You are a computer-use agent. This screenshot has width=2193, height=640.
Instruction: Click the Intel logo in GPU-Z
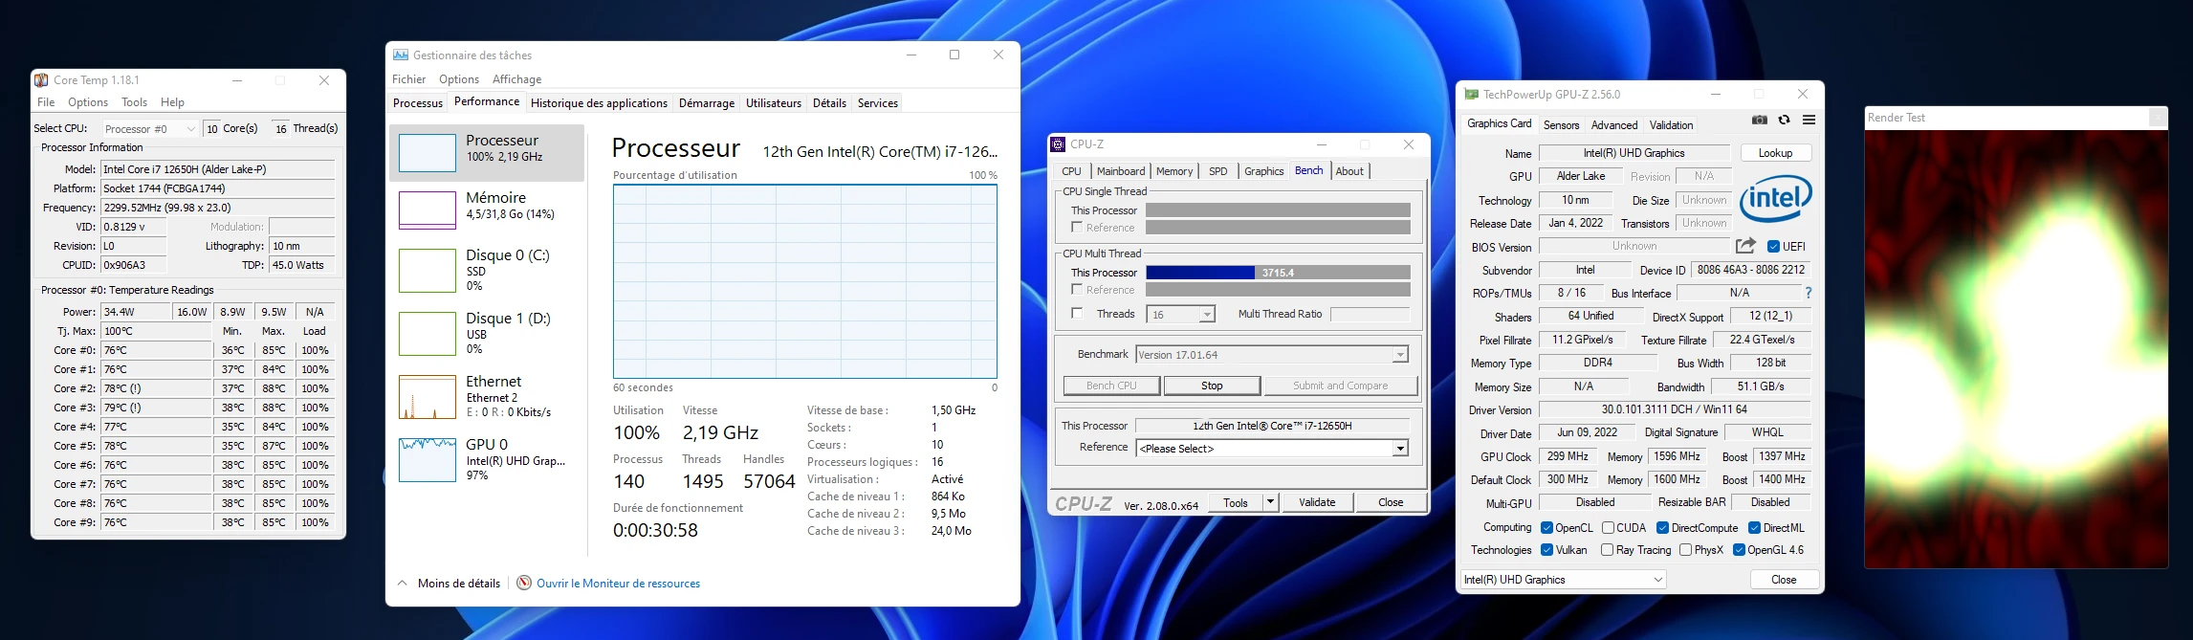(x=1776, y=198)
